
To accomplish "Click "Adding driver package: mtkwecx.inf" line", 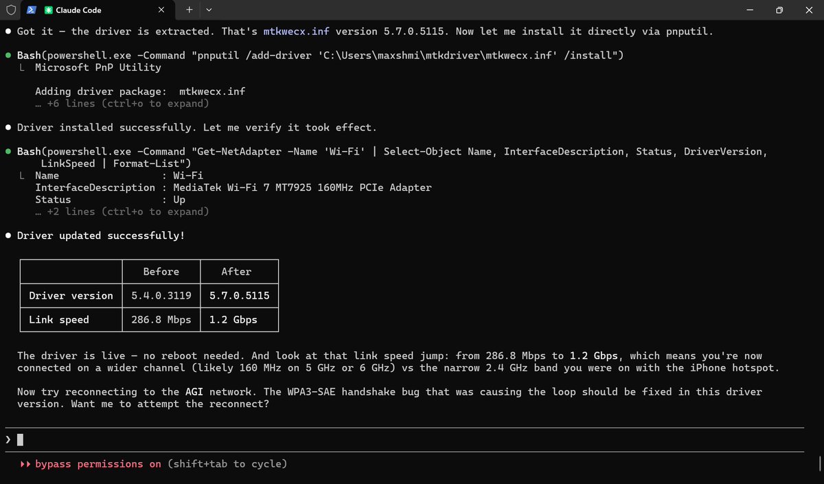I will click(x=140, y=91).
